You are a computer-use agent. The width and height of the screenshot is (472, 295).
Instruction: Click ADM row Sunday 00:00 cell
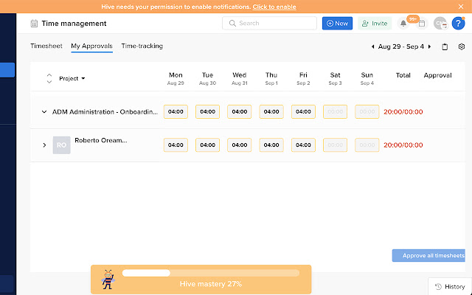point(367,111)
